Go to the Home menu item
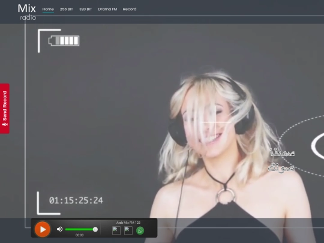Image resolution: width=324 pixels, height=243 pixels. click(48, 9)
